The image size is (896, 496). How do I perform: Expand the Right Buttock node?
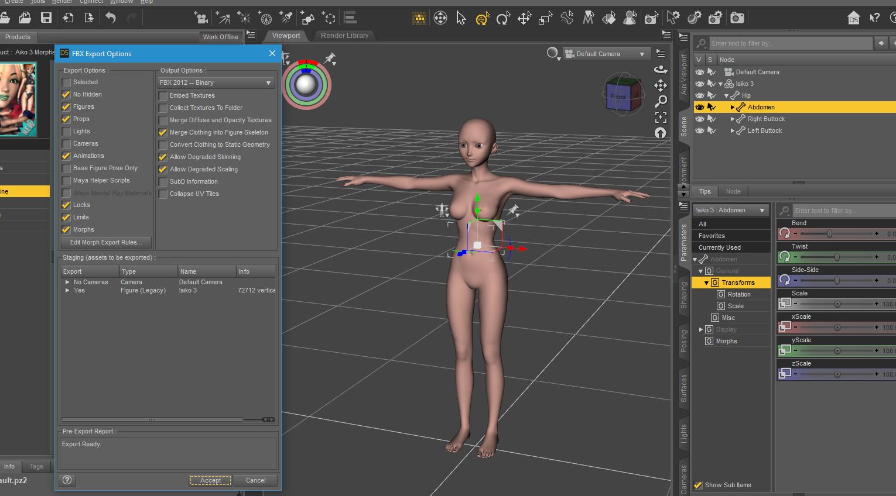[x=733, y=119]
